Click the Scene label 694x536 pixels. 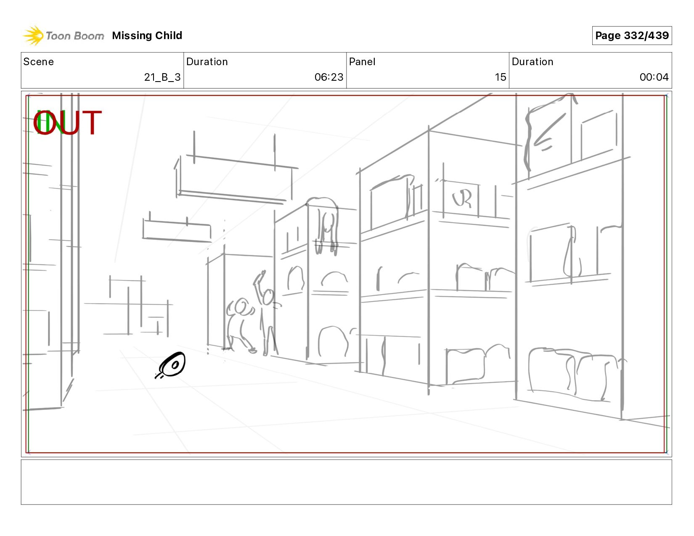point(38,62)
